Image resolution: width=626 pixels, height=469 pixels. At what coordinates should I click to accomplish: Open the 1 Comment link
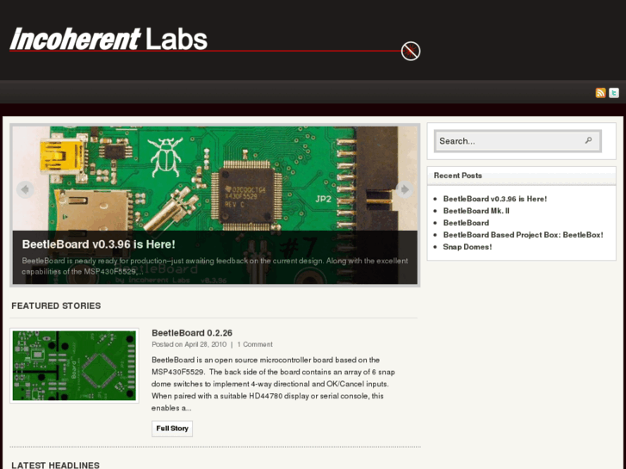(255, 344)
